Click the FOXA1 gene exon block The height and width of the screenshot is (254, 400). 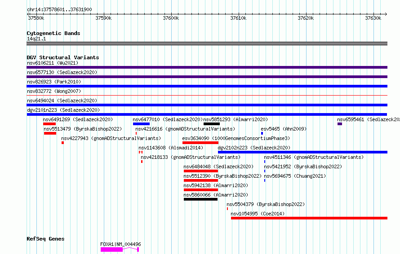[112, 250]
